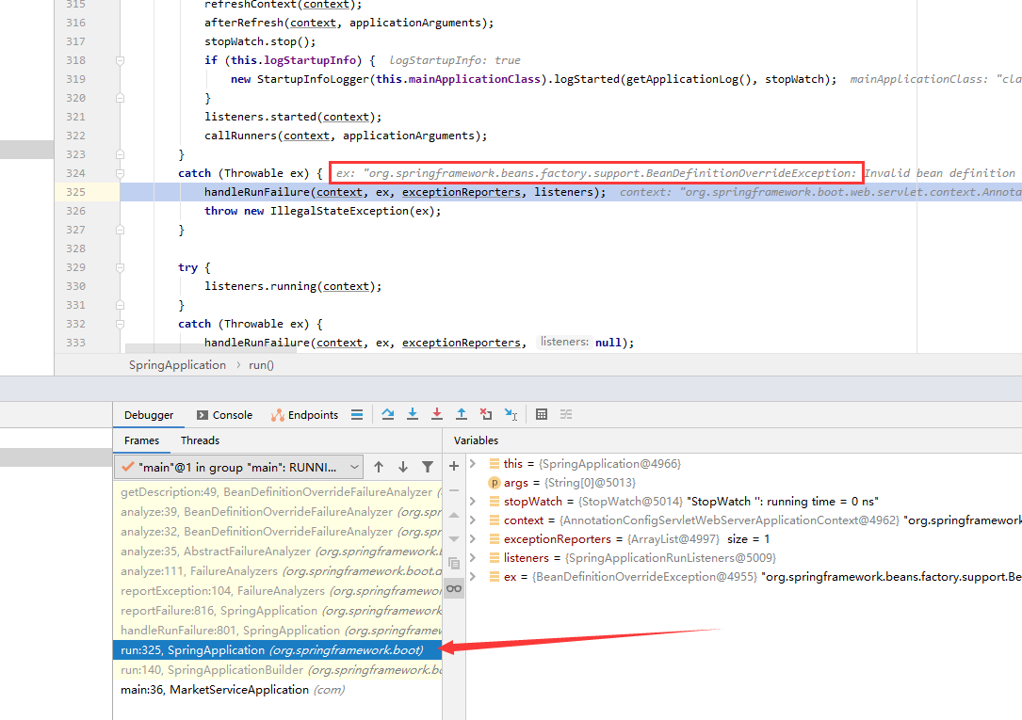Select frame handleRunFailure:801 SpringApplication
The height and width of the screenshot is (720, 1022).
point(278,631)
